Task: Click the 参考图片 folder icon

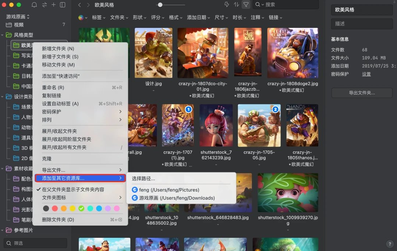Action: point(9,230)
